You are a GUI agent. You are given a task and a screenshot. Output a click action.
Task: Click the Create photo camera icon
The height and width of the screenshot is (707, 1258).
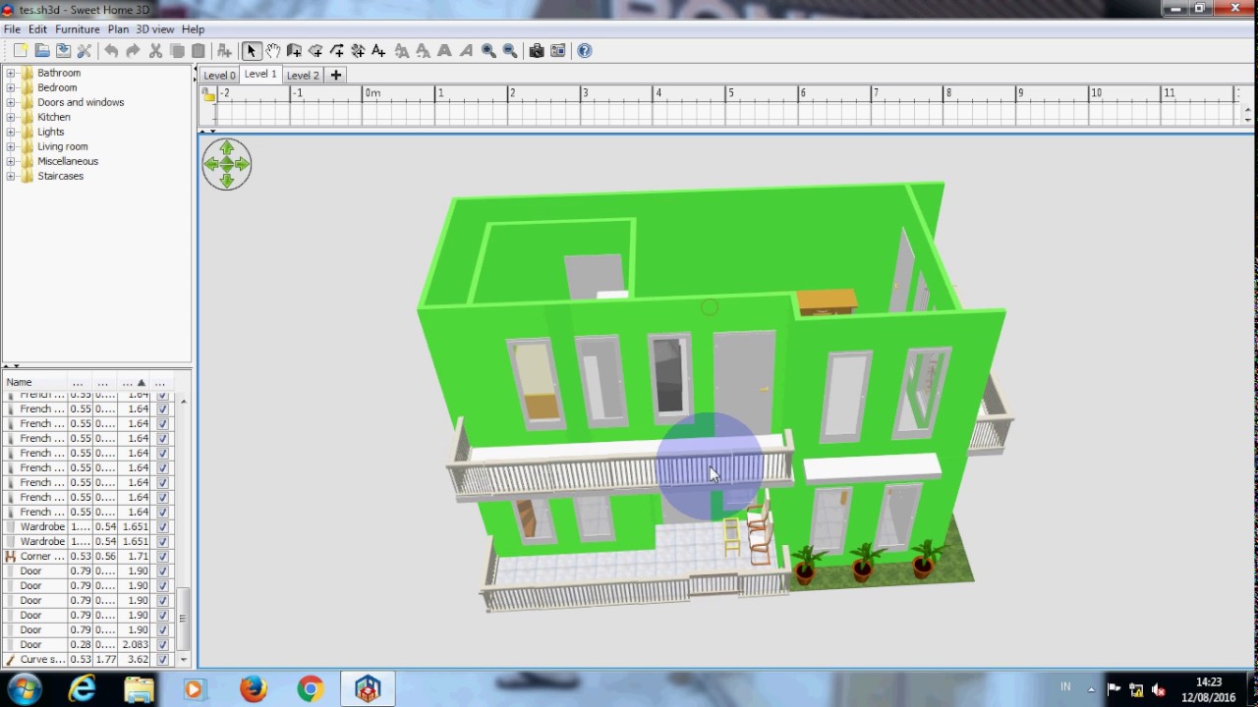[536, 51]
